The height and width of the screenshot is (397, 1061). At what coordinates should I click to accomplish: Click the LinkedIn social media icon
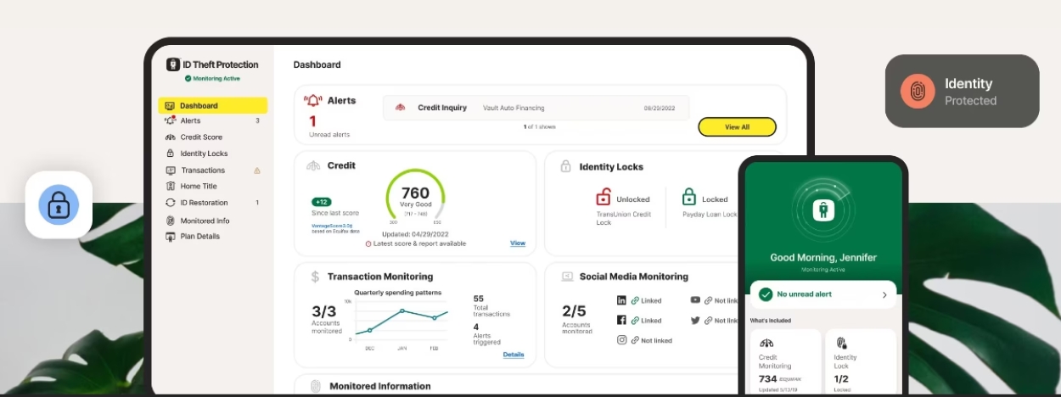click(621, 300)
